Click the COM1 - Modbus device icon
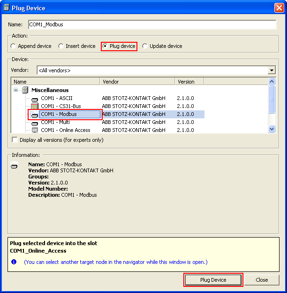287x293 pixels. click(x=35, y=115)
